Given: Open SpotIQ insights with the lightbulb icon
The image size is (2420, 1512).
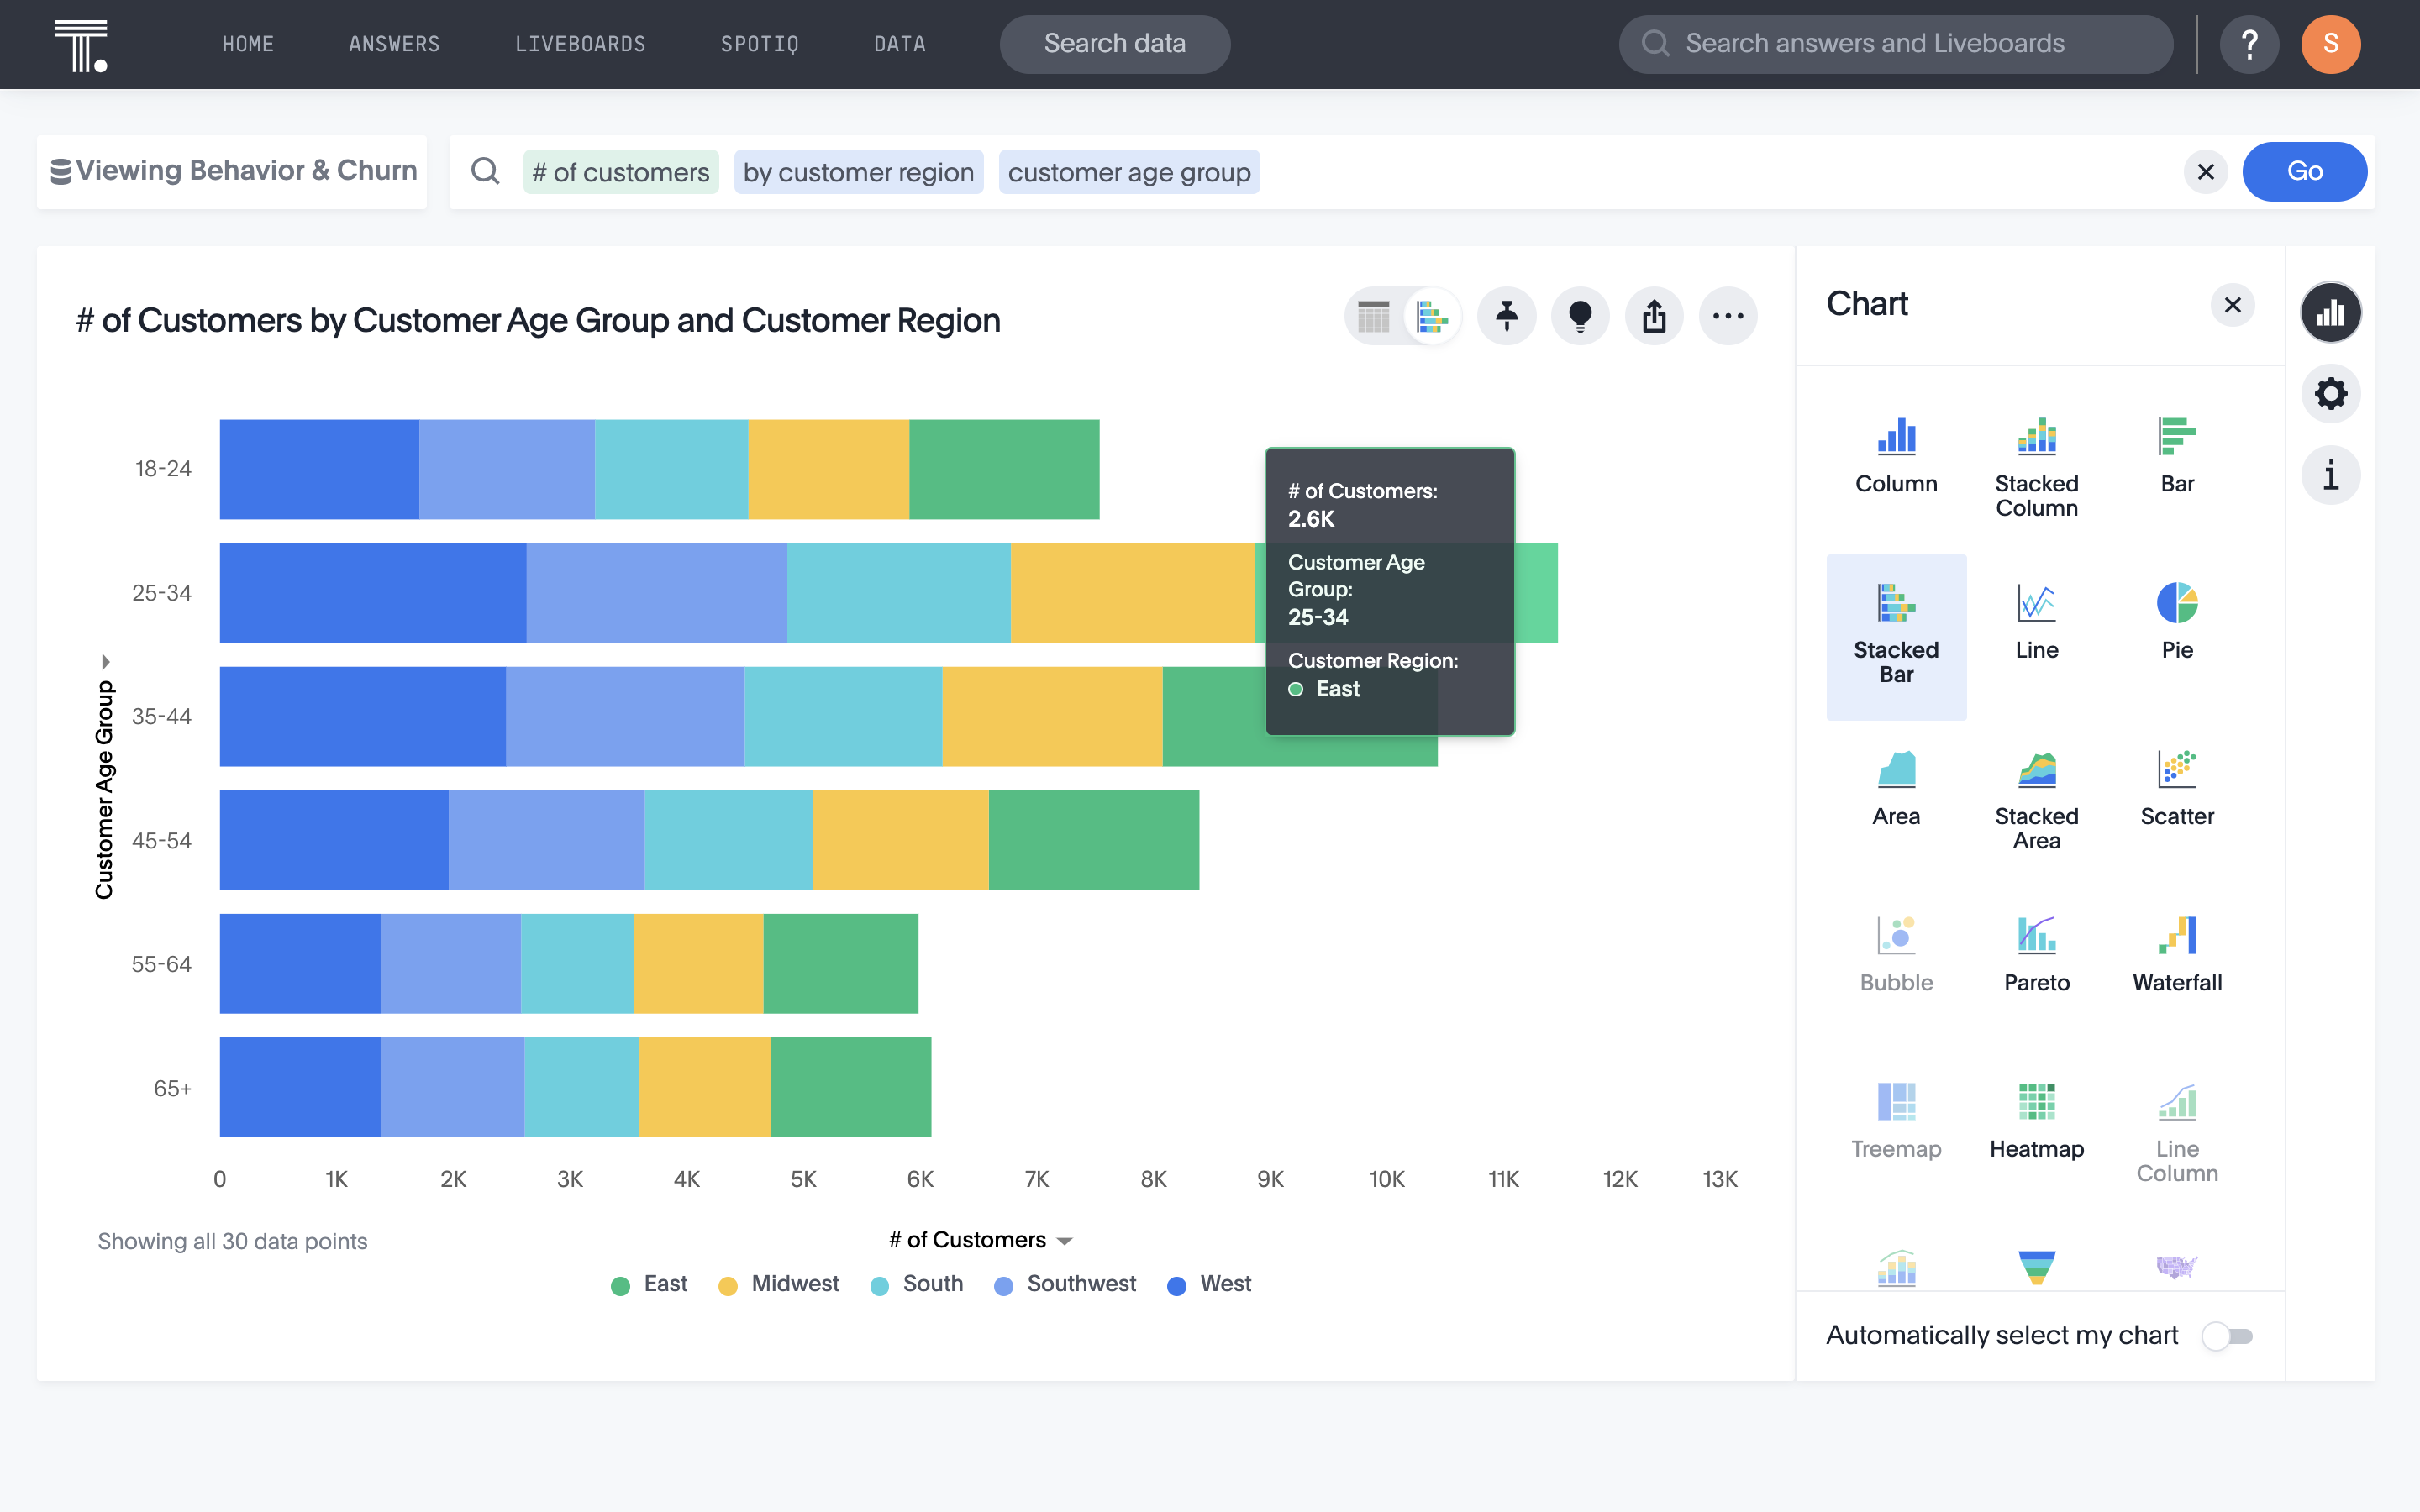Looking at the screenshot, I should (x=1581, y=316).
